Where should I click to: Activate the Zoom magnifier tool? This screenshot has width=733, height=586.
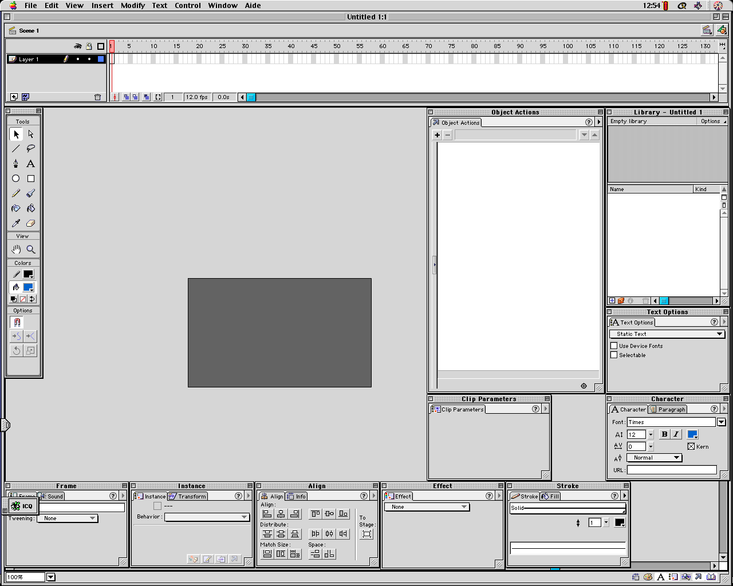pos(31,250)
